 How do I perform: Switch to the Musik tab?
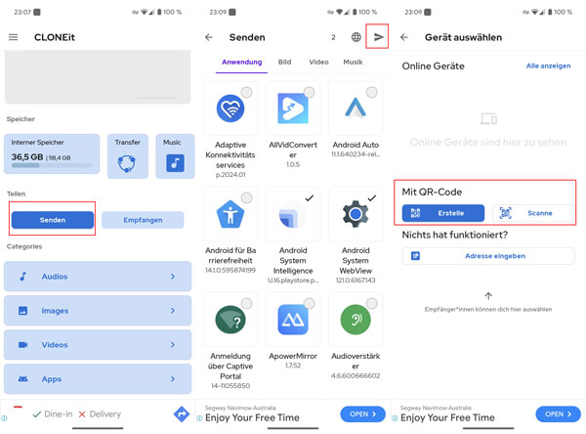click(x=353, y=62)
